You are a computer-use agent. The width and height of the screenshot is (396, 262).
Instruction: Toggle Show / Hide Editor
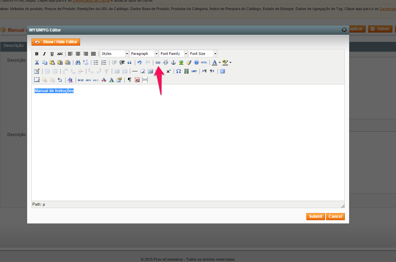[56, 42]
